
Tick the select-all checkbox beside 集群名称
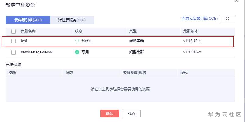tap(13, 31)
